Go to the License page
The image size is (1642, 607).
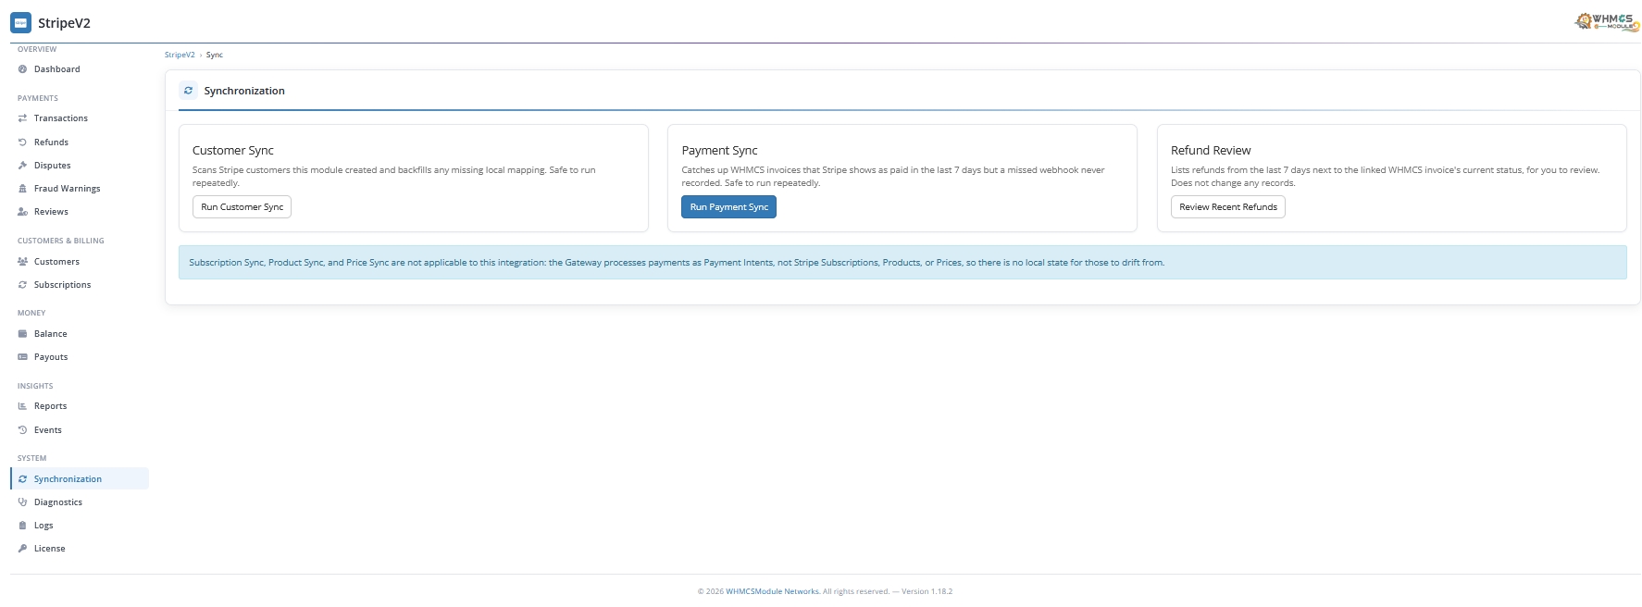click(x=80, y=549)
